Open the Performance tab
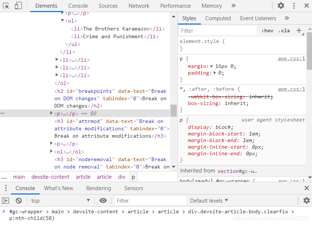Viewport: 312px width, 225px height. coord(176,6)
